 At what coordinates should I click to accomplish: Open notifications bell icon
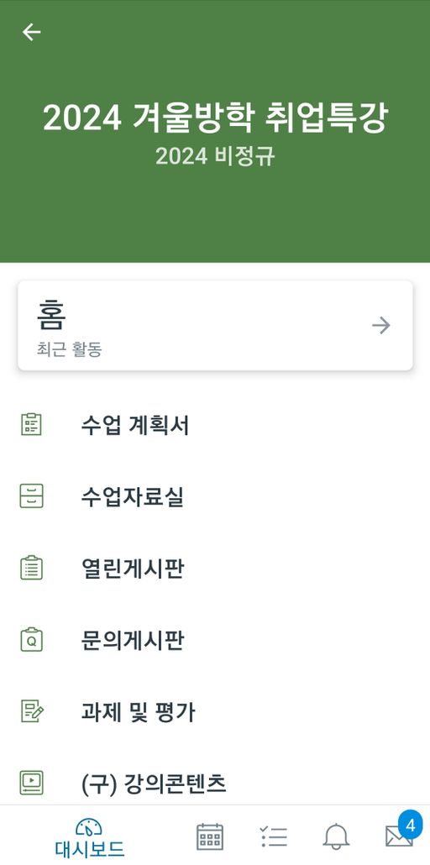(x=336, y=836)
